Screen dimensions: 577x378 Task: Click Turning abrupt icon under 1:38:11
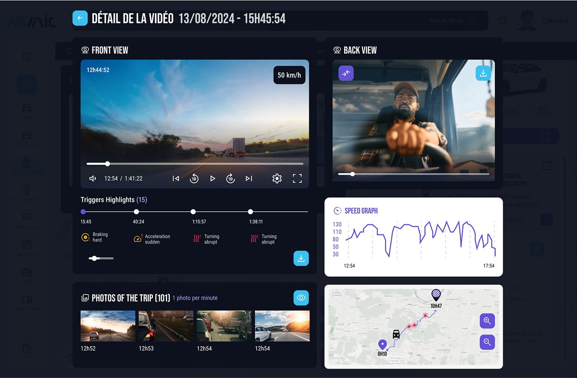pyautogui.click(x=254, y=239)
